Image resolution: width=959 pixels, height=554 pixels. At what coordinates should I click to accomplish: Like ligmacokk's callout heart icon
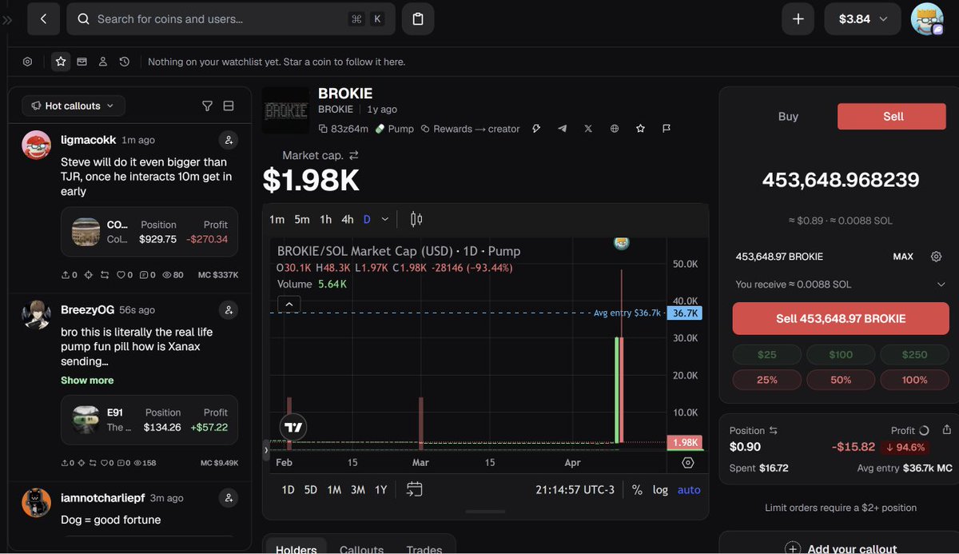pos(121,275)
